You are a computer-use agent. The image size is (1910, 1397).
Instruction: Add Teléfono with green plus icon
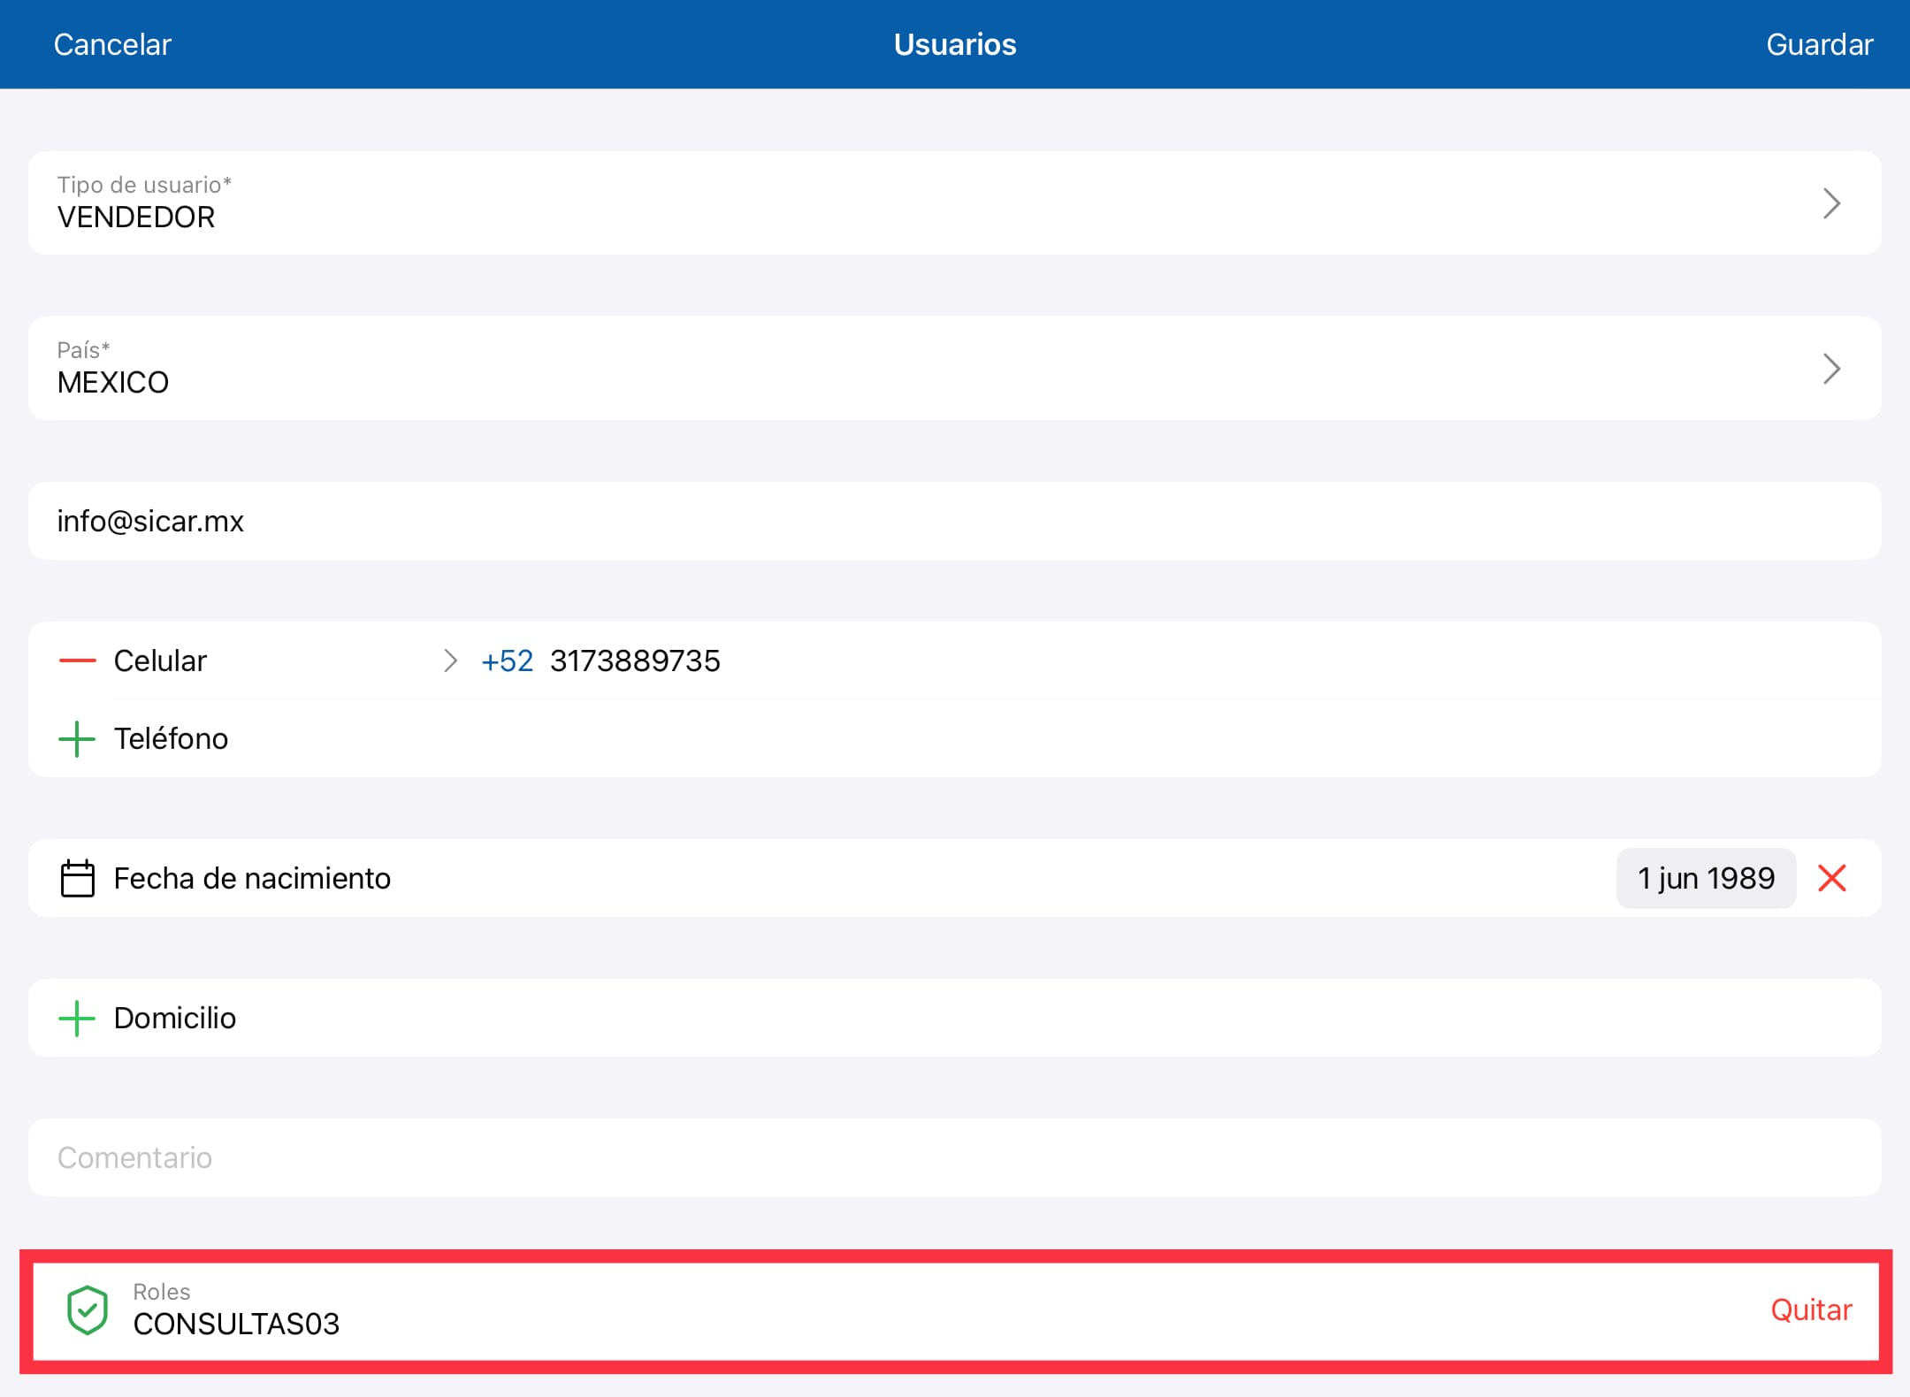coord(77,738)
